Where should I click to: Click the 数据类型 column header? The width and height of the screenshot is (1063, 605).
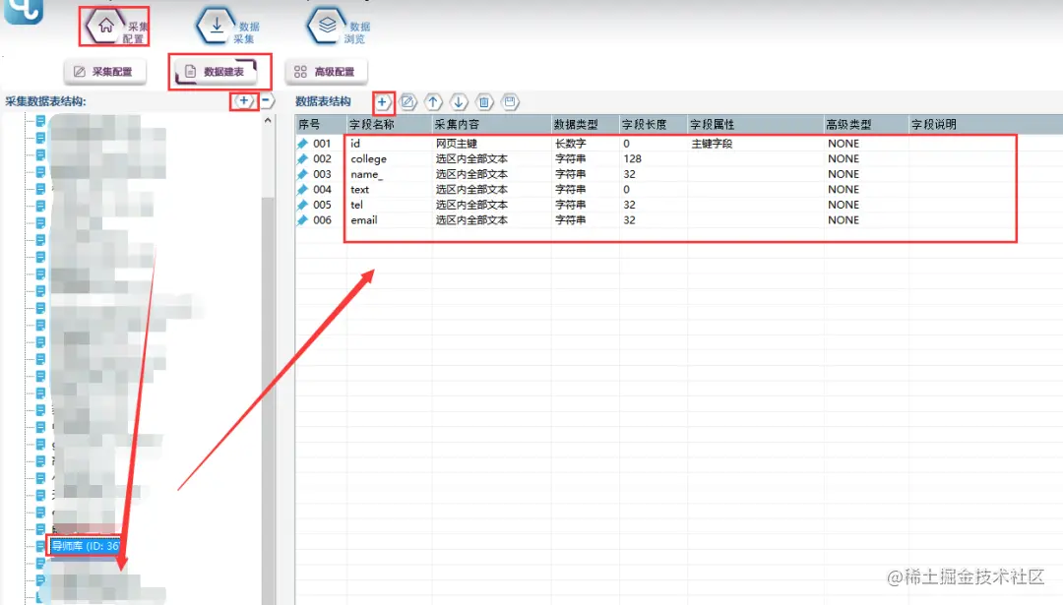point(585,125)
